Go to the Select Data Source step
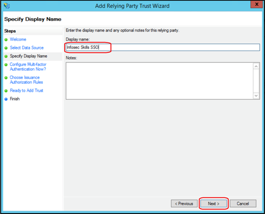The height and width of the screenshot is (214, 265). pos(27,48)
